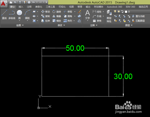Open the 阵列 array dropdown arrow
This screenshot has width=150, height=117.
click(74, 21)
